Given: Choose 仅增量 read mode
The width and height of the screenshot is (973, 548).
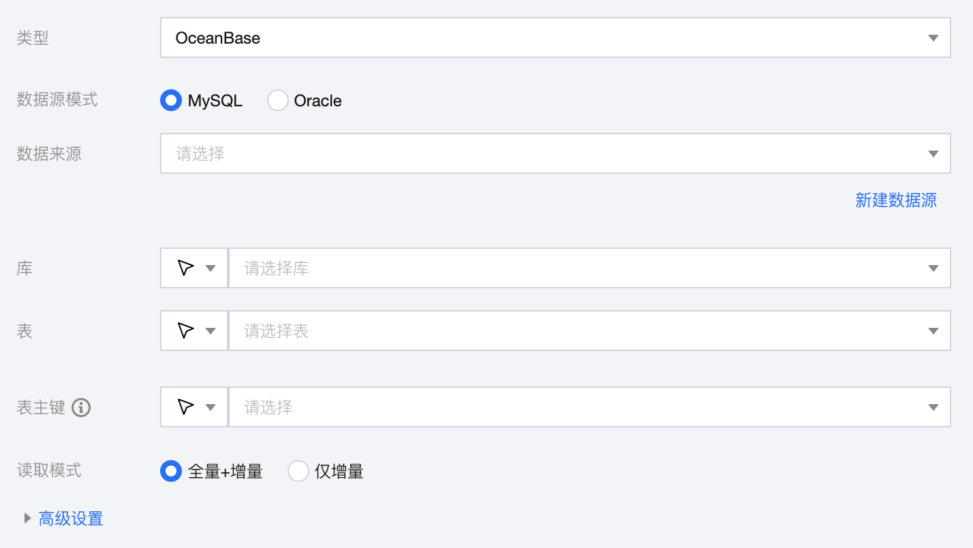Looking at the screenshot, I should [298, 471].
